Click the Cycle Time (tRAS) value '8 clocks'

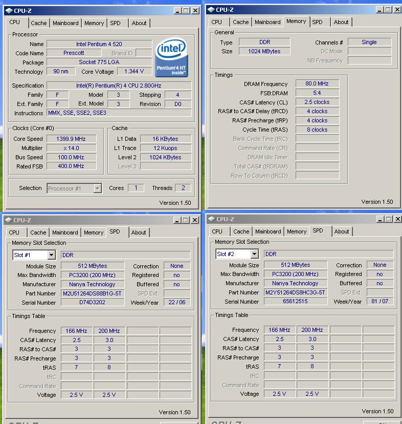[x=317, y=130]
